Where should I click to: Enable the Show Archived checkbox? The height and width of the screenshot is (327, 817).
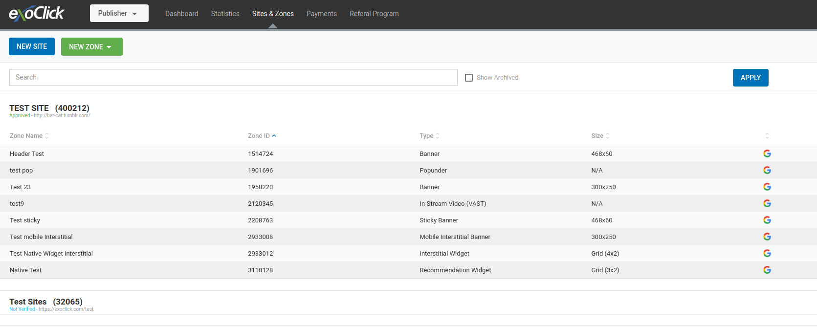469,78
